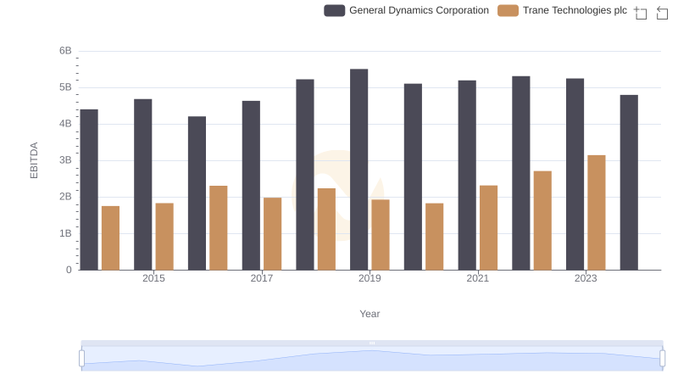Grab the right handle of zoom slider

point(662,359)
